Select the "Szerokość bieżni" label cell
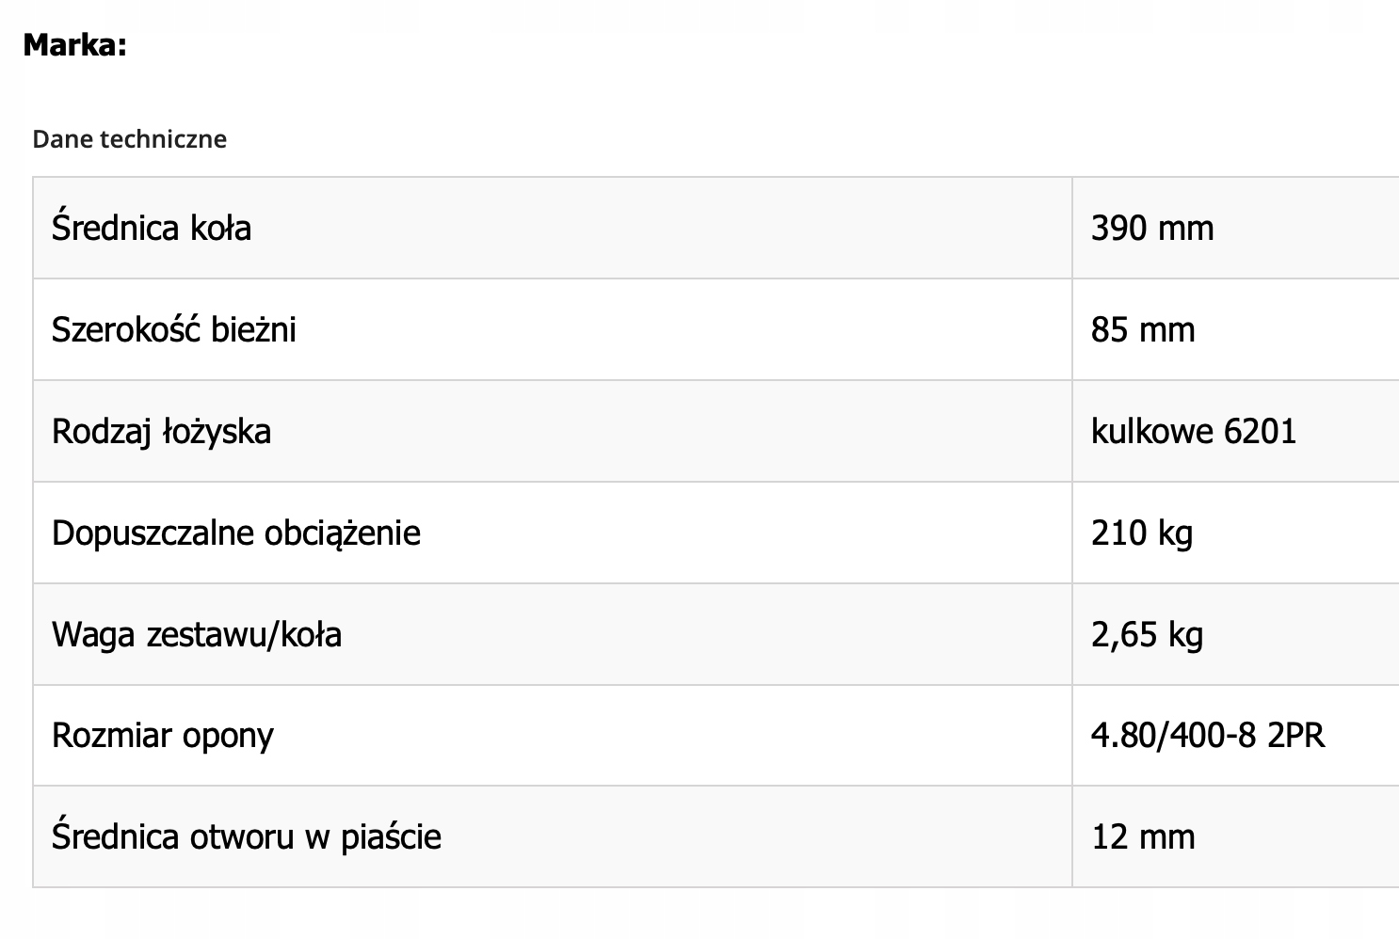Screen dimensions: 1399x939 pos(174,329)
